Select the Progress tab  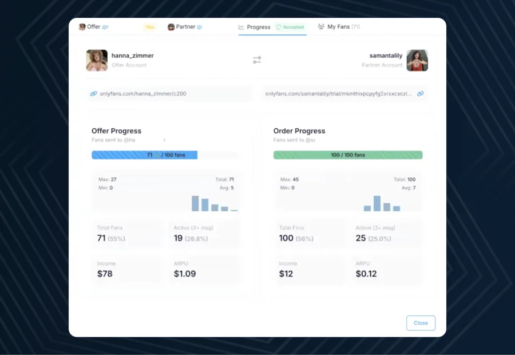pos(259,27)
